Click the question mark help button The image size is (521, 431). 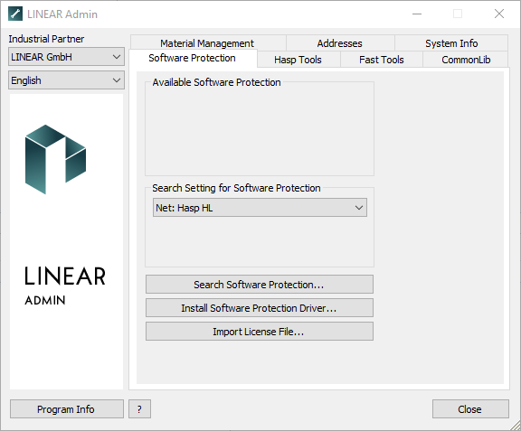[139, 409]
